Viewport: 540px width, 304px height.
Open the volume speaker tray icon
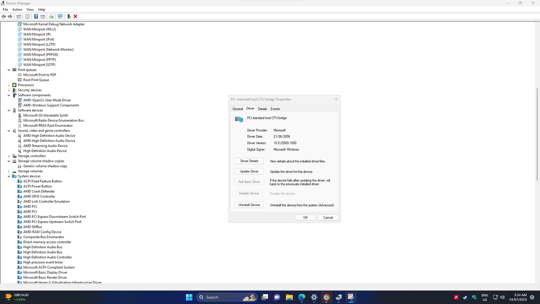503,297
